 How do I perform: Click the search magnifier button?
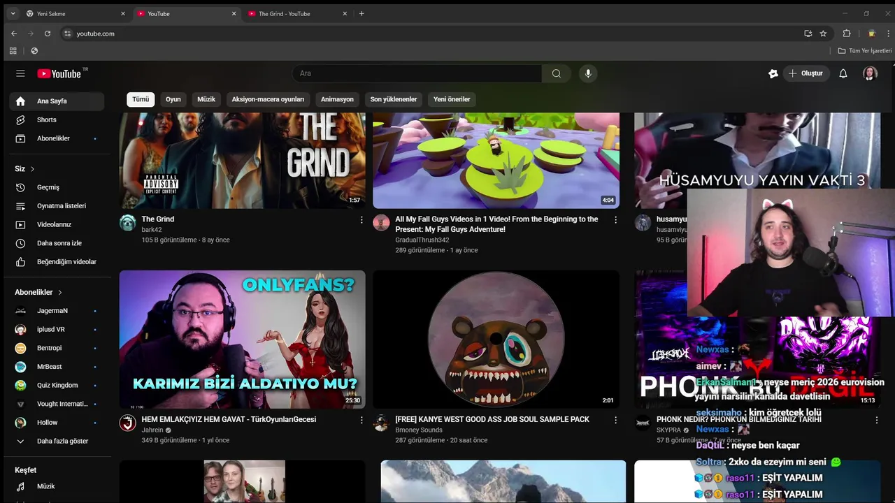tap(556, 73)
